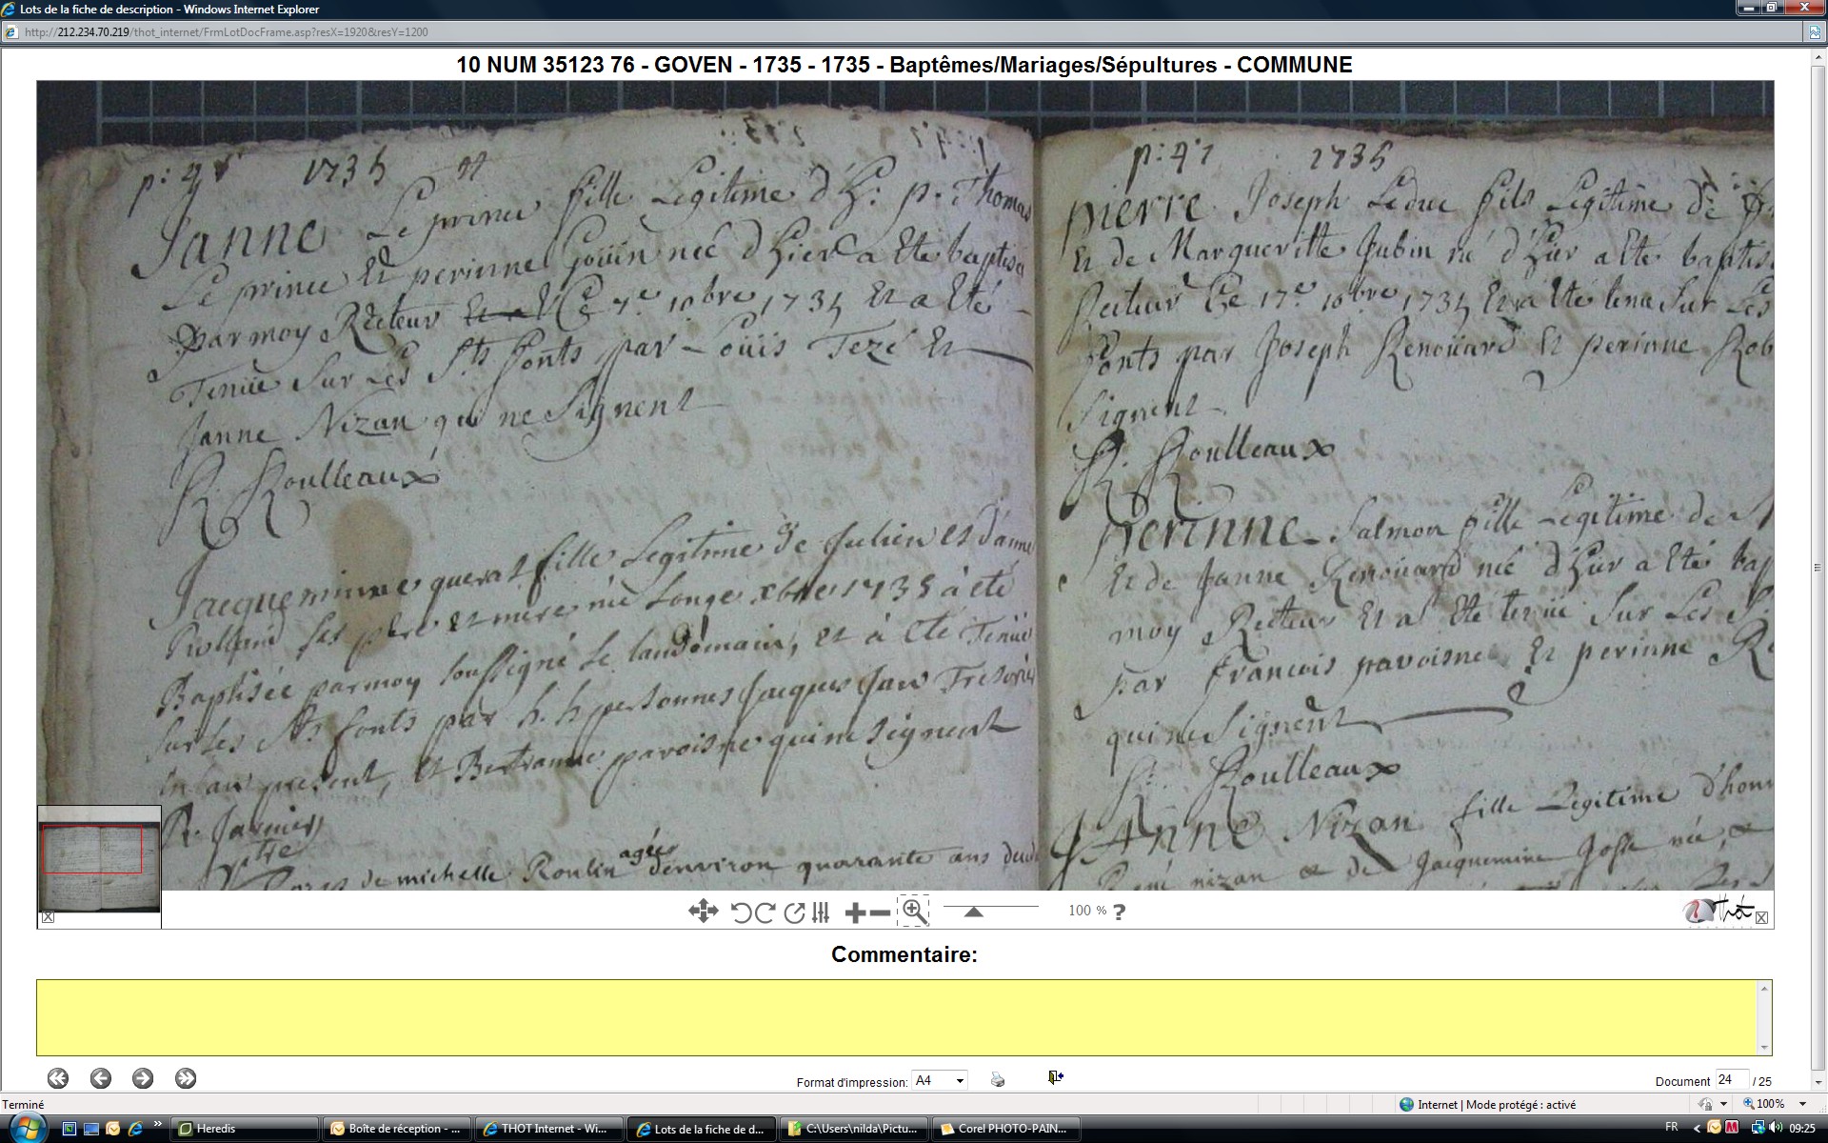Activate the magnifier zone zoom tool
This screenshot has height=1143, width=1828.
tap(914, 911)
